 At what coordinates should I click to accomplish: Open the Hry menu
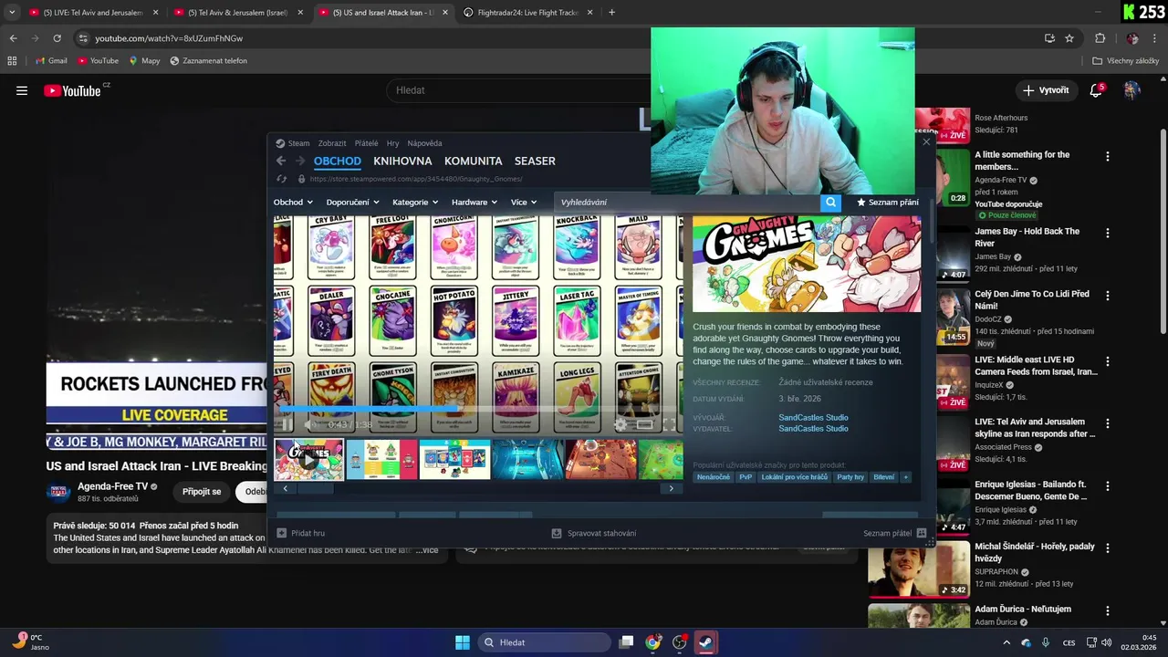coord(392,143)
